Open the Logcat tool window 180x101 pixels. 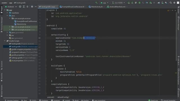(66, 100)
